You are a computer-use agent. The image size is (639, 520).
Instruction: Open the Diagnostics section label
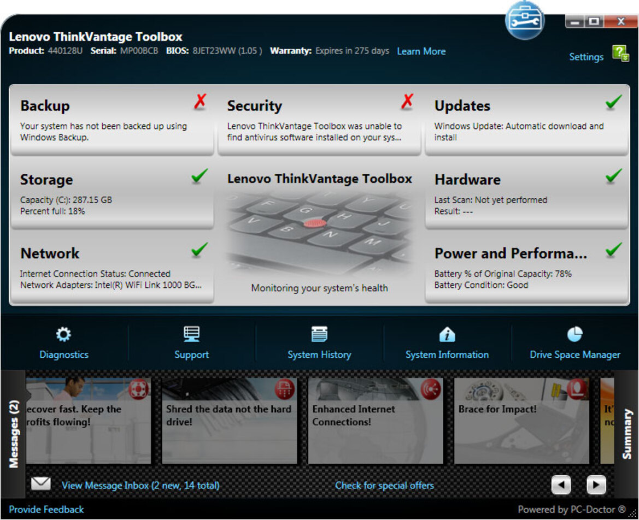tap(63, 354)
